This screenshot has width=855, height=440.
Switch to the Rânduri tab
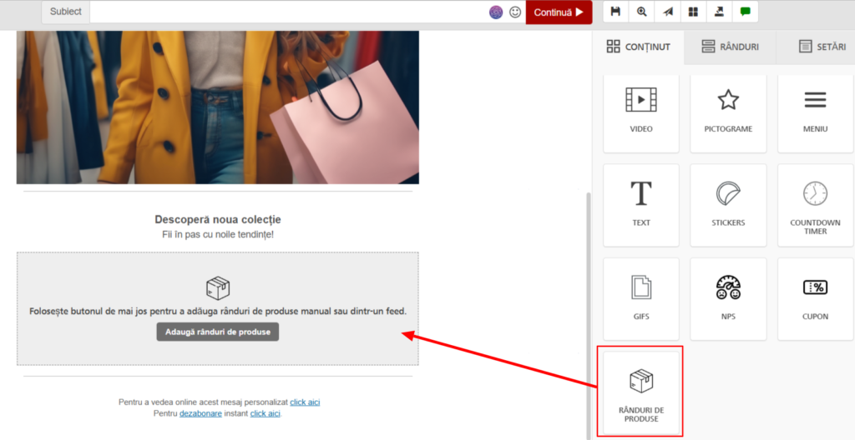click(730, 47)
